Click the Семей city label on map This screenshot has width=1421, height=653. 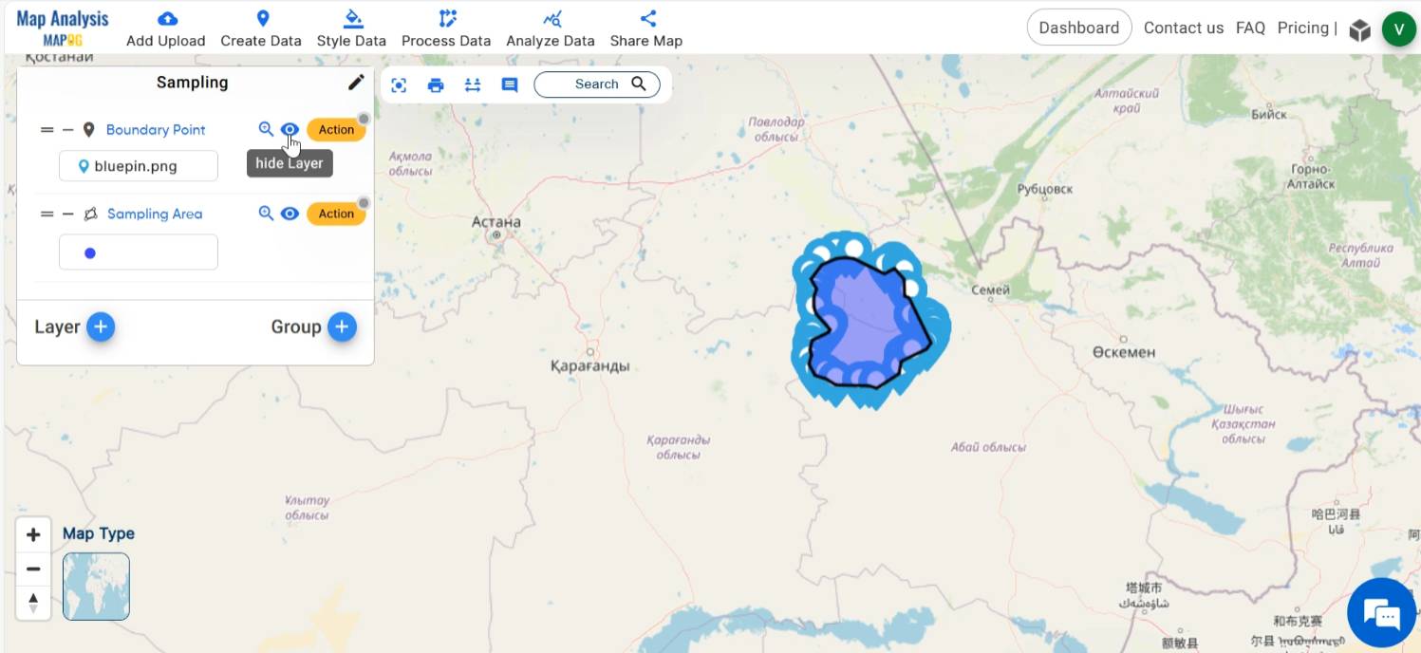991,289
